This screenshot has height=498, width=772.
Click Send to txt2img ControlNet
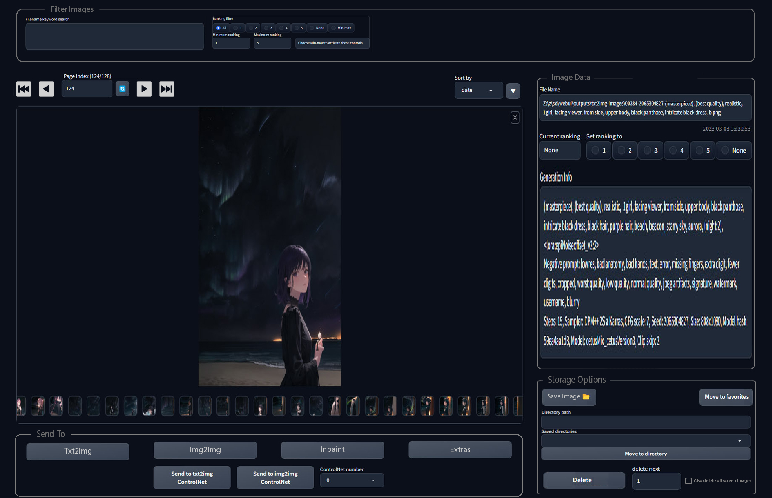coord(192,477)
